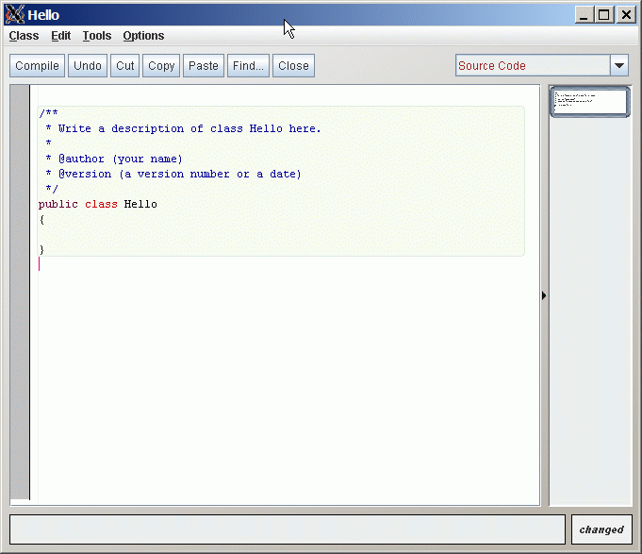Screen dimensions: 642x554
Task: Click the opening brace of class Hello
Action: 41,220
